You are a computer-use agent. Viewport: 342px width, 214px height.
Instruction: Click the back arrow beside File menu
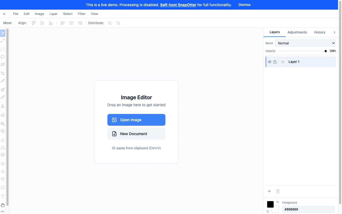coord(5,14)
